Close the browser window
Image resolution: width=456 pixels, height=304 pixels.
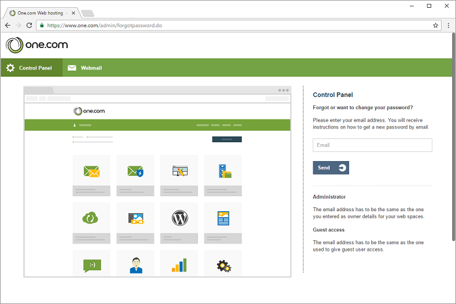(x=447, y=6)
